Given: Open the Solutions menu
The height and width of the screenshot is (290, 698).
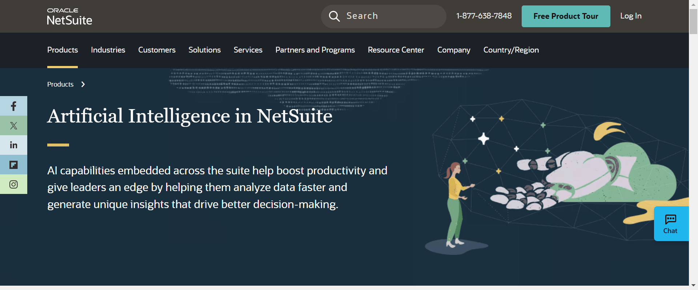Looking at the screenshot, I should pyautogui.click(x=204, y=50).
